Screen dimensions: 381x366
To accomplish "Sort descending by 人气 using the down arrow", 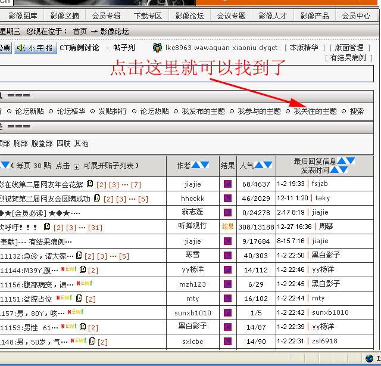I will point(269,165).
